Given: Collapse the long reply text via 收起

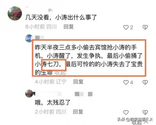Looking at the screenshot, I should (x=60, y=73).
